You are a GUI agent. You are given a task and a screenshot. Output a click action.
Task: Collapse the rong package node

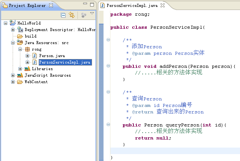coord(20,49)
